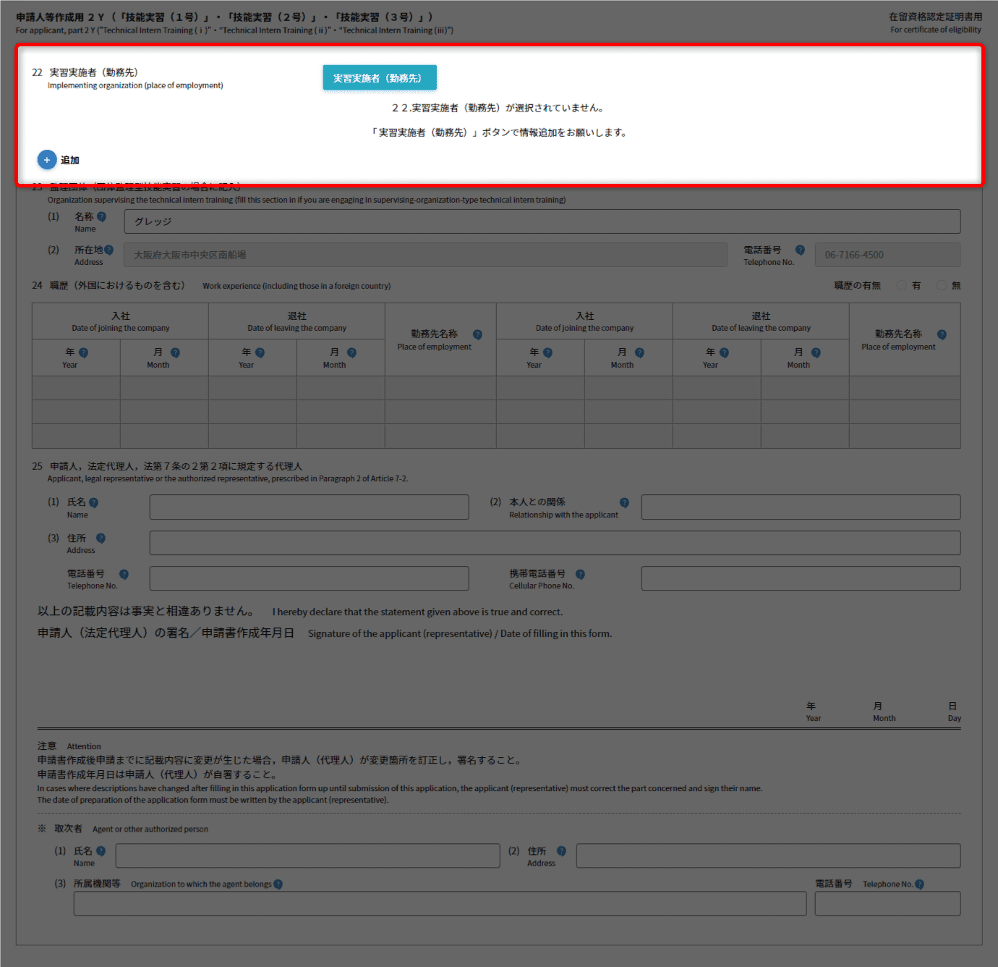This screenshot has height=967, width=998.
Task: Click help icon next to 所在地 Address
Action: [108, 250]
